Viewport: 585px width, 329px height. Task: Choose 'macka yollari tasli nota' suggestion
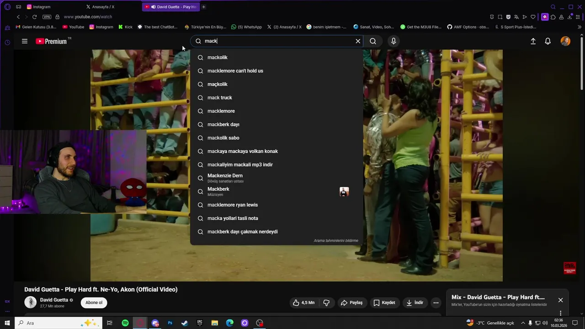[277, 218]
